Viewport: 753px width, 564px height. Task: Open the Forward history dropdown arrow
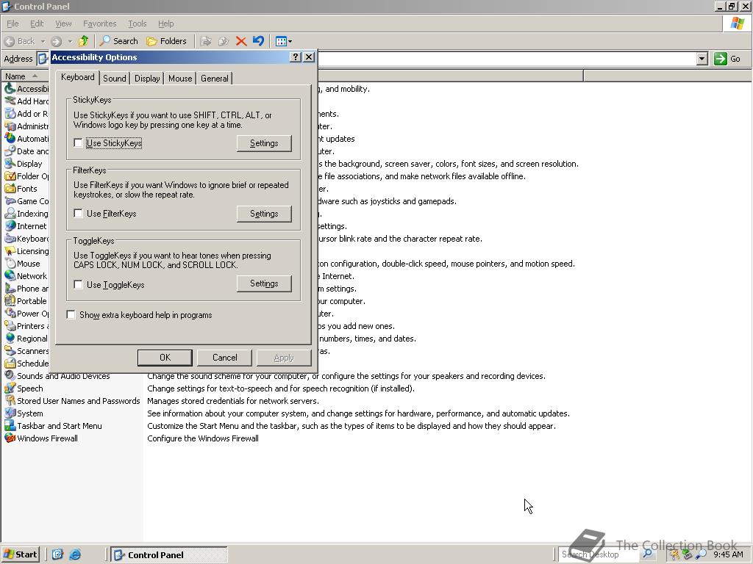point(70,41)
